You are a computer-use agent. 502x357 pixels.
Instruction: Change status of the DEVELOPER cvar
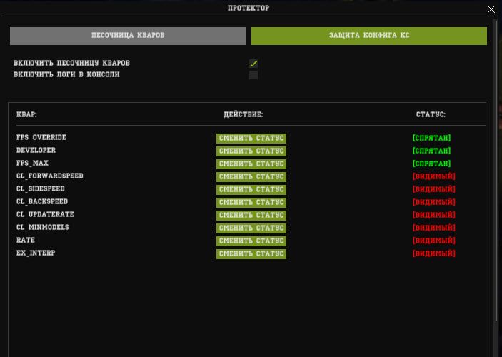click(251, 151)
